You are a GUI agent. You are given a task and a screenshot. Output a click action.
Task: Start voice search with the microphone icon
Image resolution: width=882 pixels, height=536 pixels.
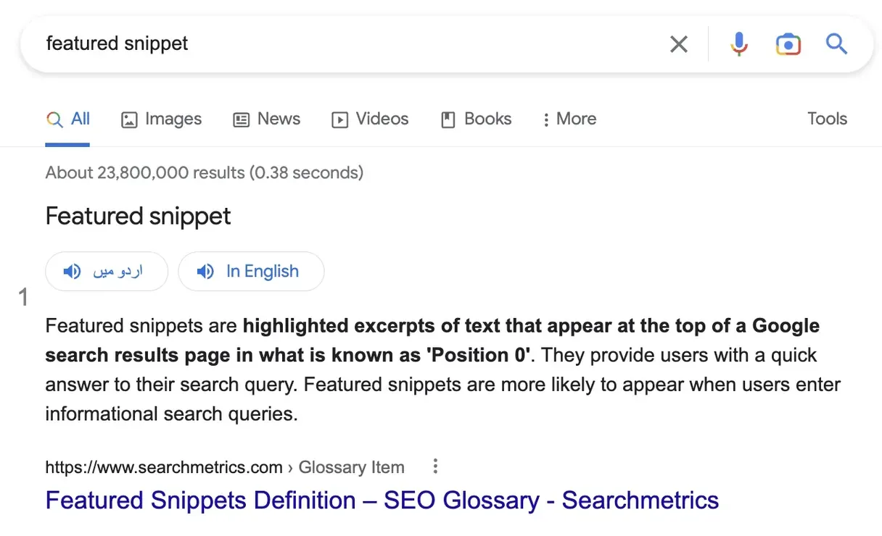tap(738, 44)
